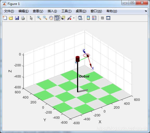Click the New Figure icon
Image resolution: width=150 pixels, height=133 pixels.
pos(5,18)
